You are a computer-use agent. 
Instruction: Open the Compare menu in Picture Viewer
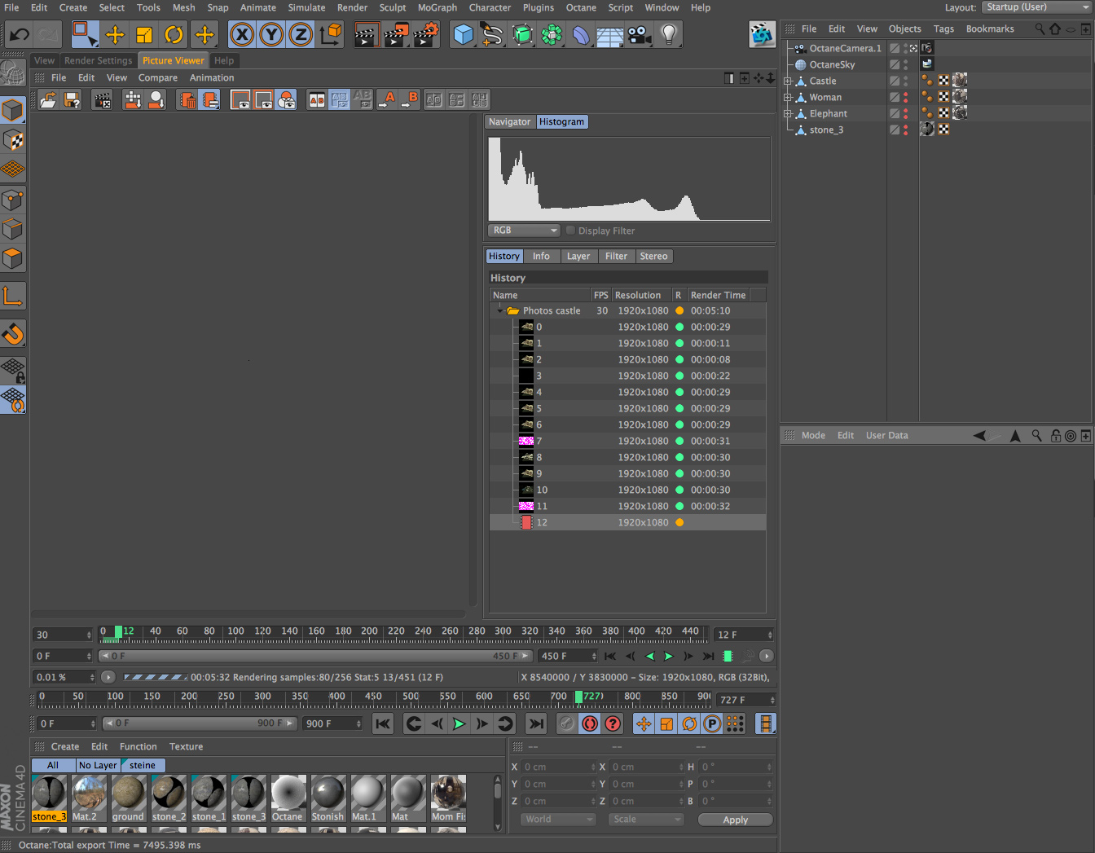158,77
